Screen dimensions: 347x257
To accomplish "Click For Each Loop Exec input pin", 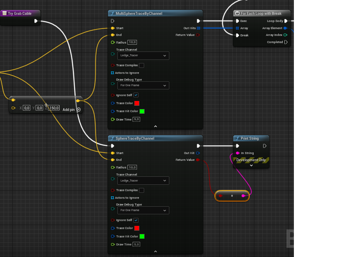I will click(238, 21).
